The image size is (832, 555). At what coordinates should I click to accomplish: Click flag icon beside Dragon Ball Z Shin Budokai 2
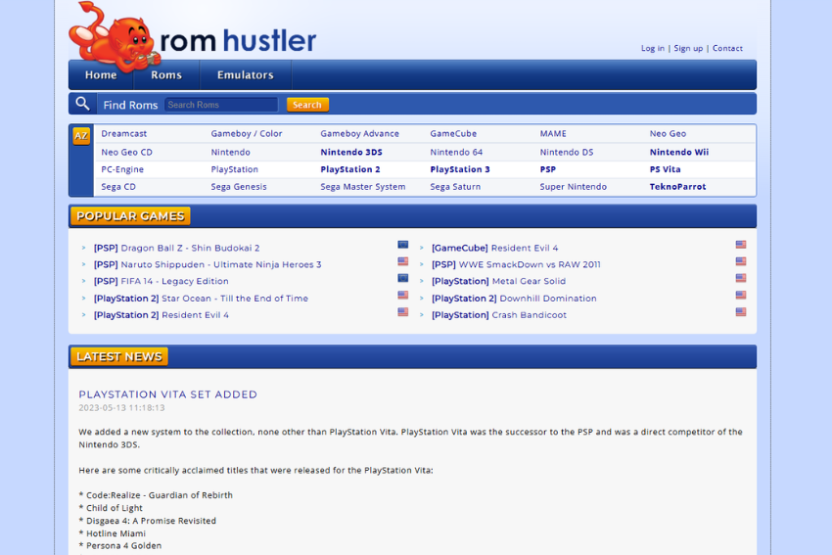pyautogui.click(x=403, y=245)
